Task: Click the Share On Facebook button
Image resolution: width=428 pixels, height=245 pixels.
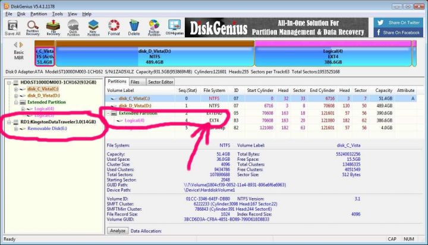Action: click(398, 33)
